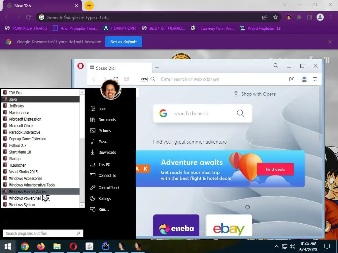
Task: Reload the page in Chrome
Action: (28, 17)
